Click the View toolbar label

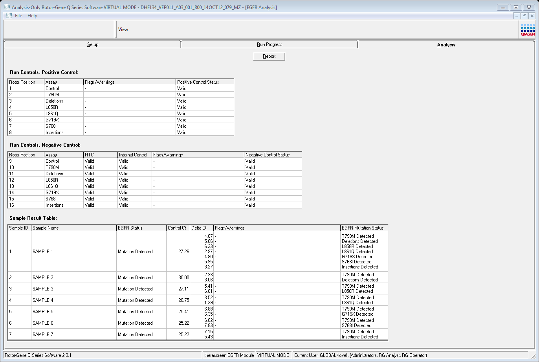[123, 29]
